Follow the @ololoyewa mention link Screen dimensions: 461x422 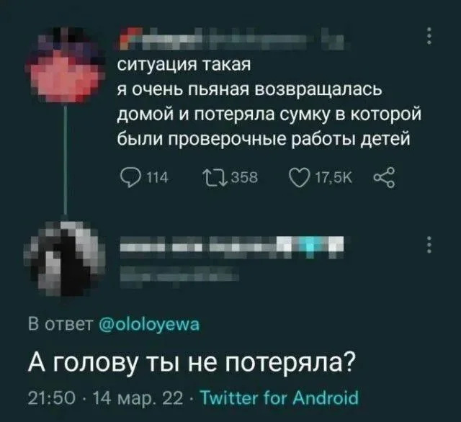coord(149,325)
